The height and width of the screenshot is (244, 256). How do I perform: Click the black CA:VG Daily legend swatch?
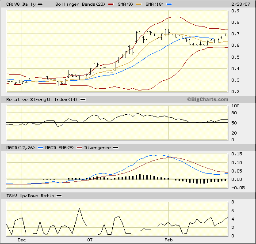click(x=40, y=4)
